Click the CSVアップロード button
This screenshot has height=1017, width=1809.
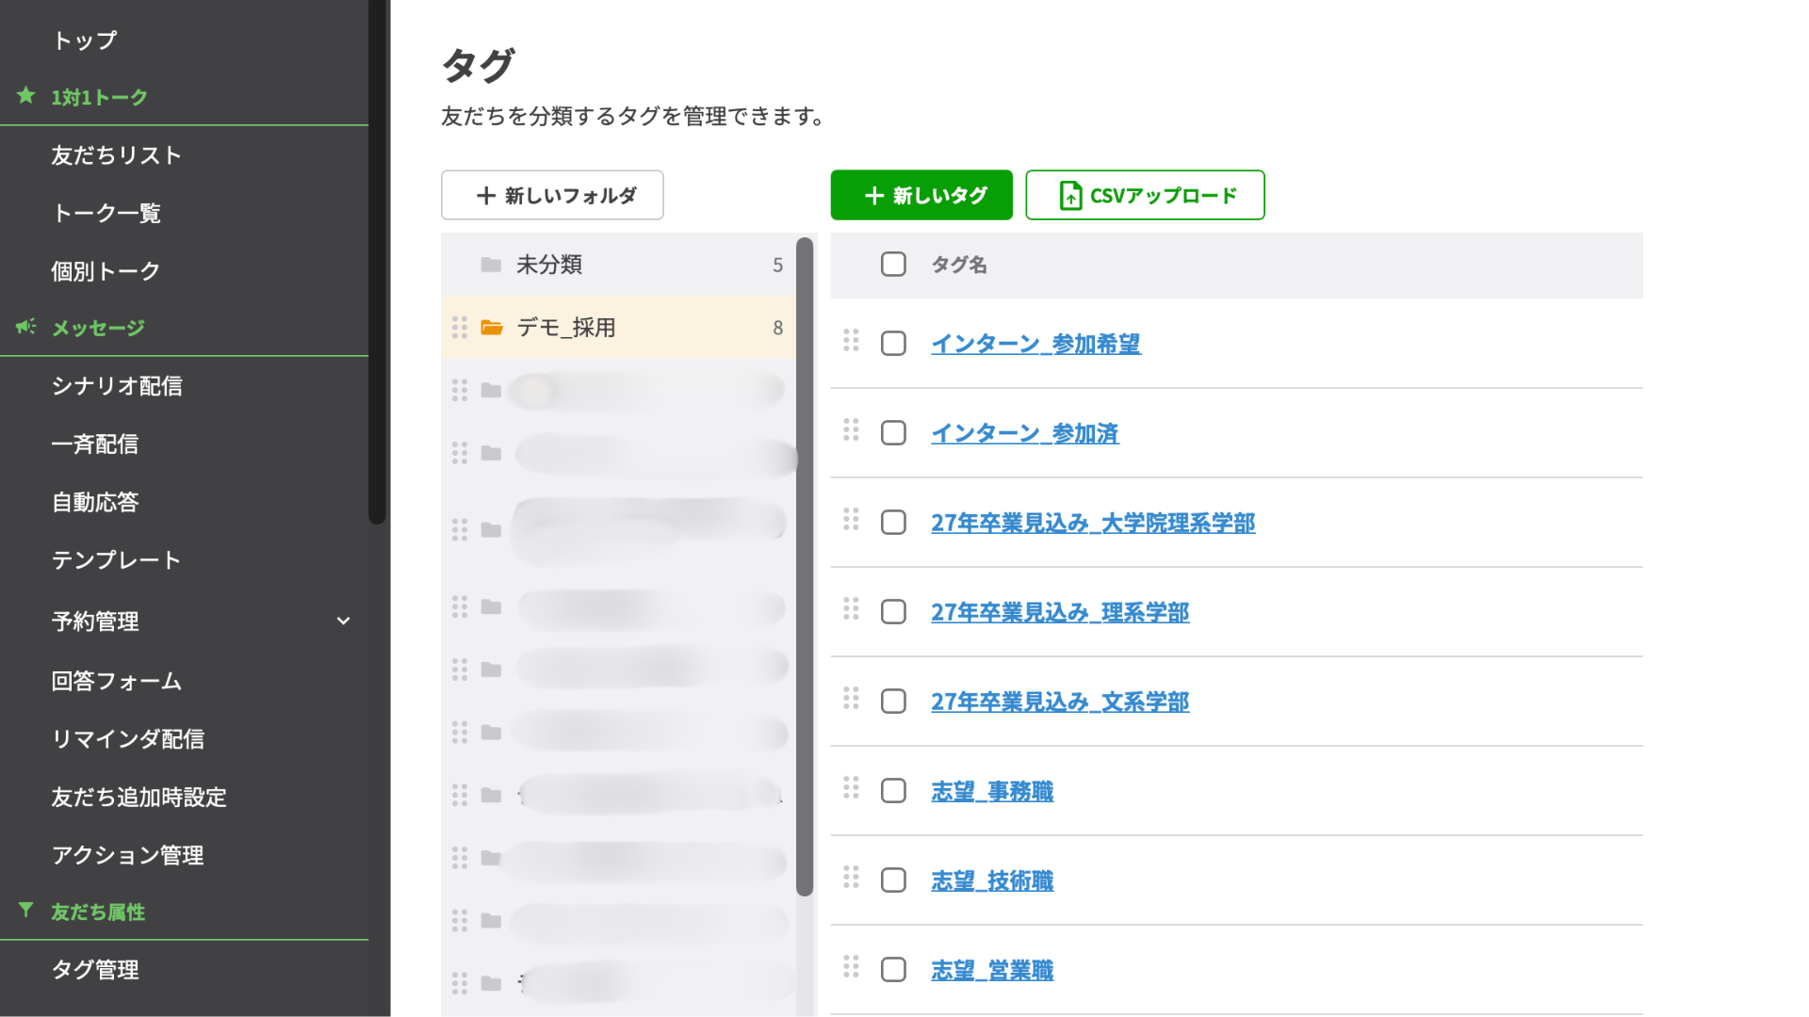click(1145, 196)
